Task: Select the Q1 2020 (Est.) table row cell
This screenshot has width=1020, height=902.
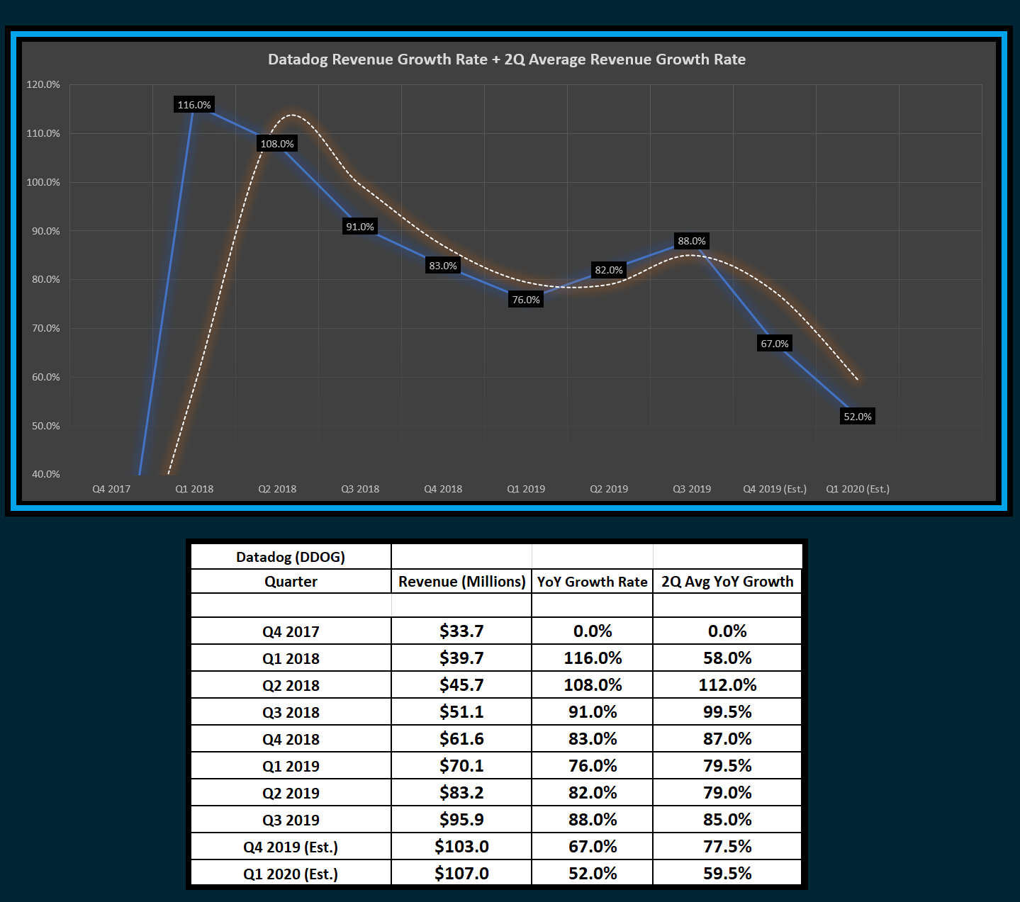Action: tap(291, 873)
